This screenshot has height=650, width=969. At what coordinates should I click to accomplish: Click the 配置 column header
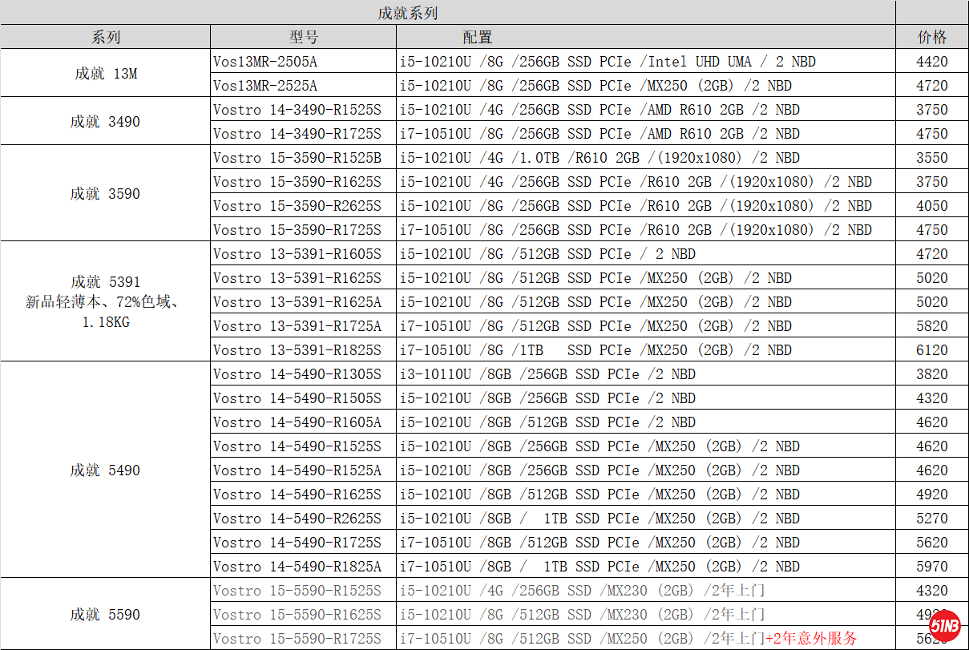pyautogui.click(x=478, y=37)
